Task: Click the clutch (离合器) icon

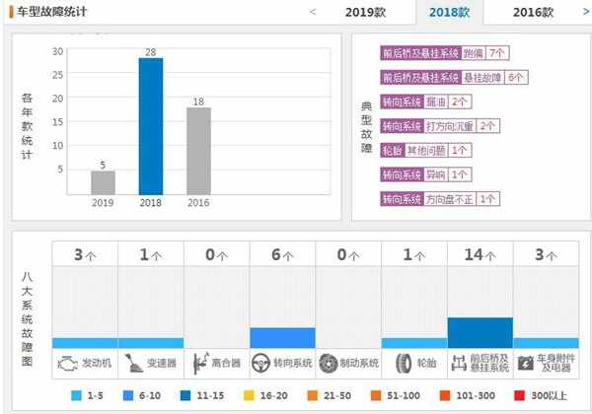Action: click(200, 363)
